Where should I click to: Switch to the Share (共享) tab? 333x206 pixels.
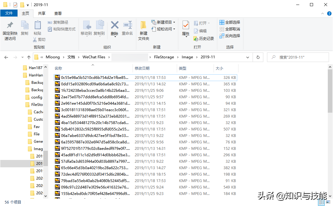coord(42,13)
